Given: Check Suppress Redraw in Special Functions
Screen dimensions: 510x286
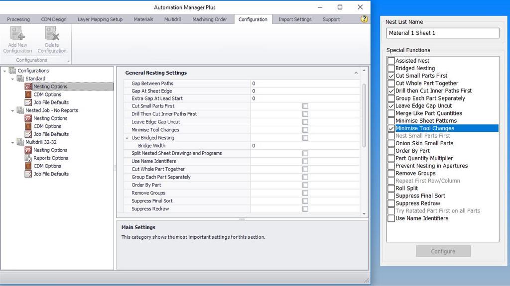Looking at the screenshot, I should click(391, 203).
